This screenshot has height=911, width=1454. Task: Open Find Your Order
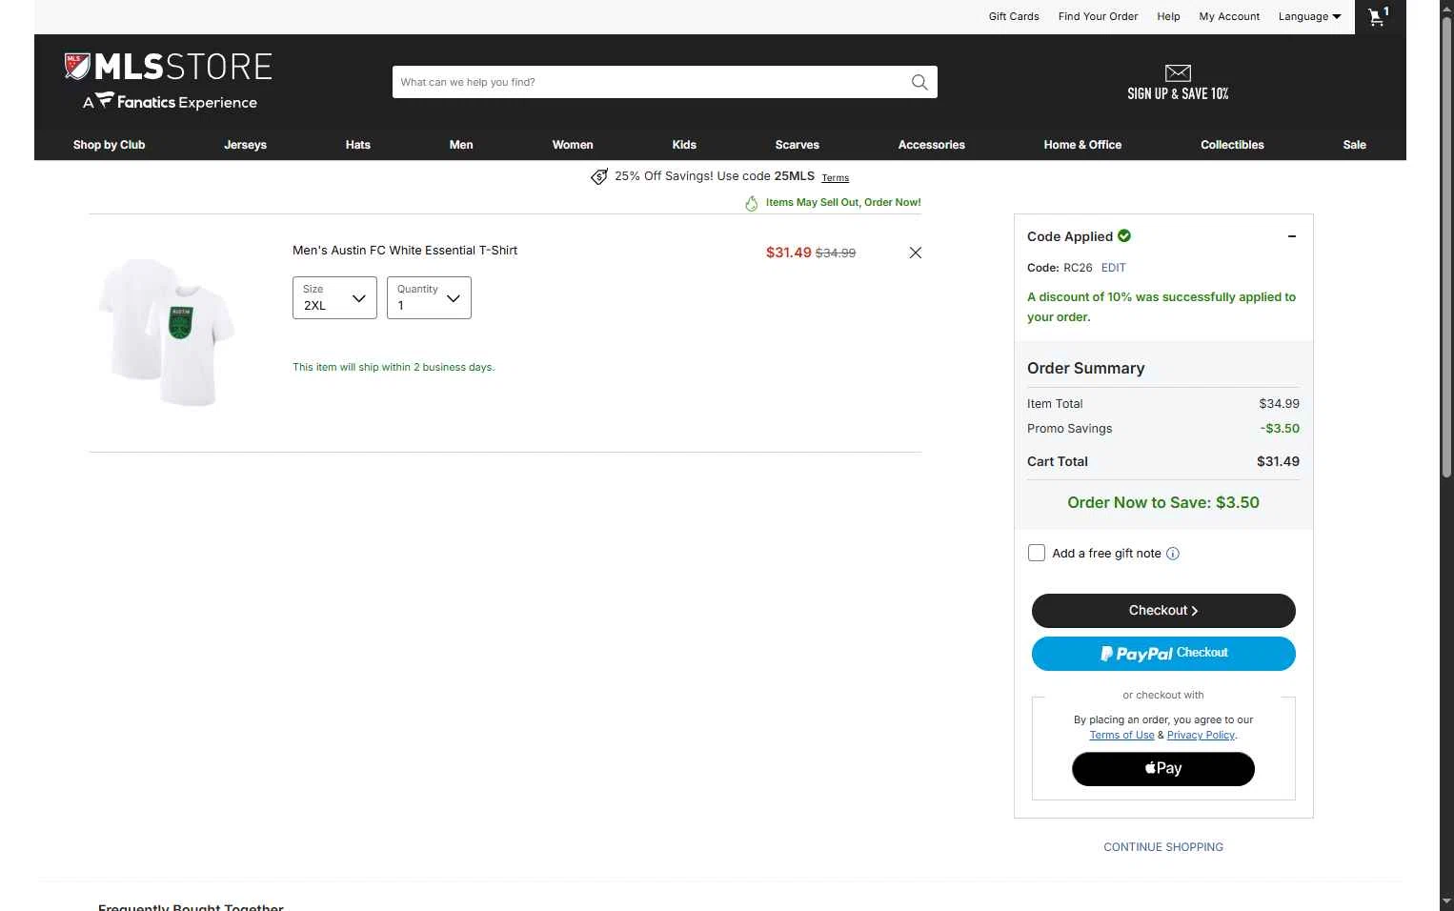click(x=1098, y=16)
